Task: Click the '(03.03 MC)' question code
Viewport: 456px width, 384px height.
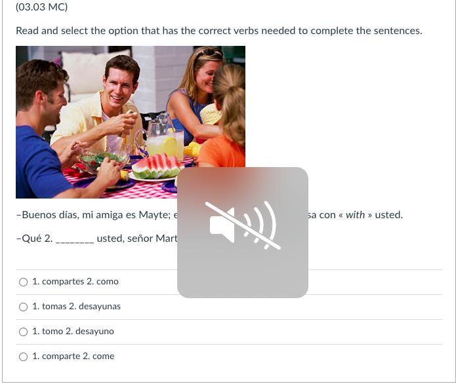Action: point(41,7)
